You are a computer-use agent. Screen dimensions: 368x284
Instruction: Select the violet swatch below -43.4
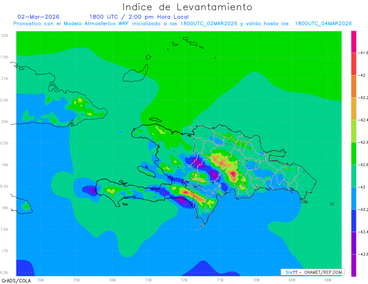tap(354, 243)
